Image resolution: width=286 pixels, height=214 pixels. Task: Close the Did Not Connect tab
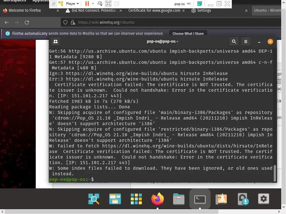tap(121, 11)
